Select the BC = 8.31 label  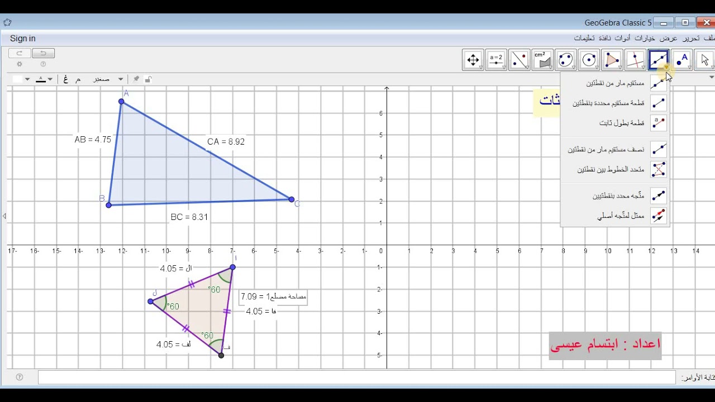tap(189, 217)
